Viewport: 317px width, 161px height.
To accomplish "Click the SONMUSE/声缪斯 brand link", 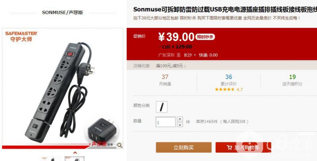I will (x=63, y=13).
